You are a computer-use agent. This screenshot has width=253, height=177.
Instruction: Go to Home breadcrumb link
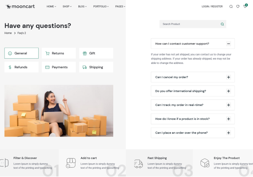(8, 33)
